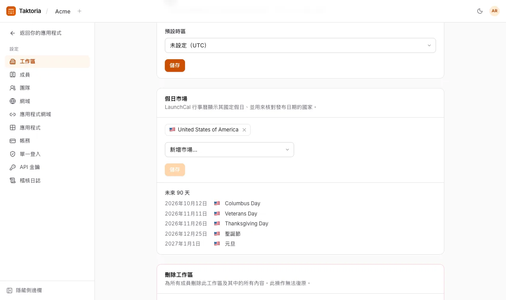Click the Acme workspace name

pos(63,11)
